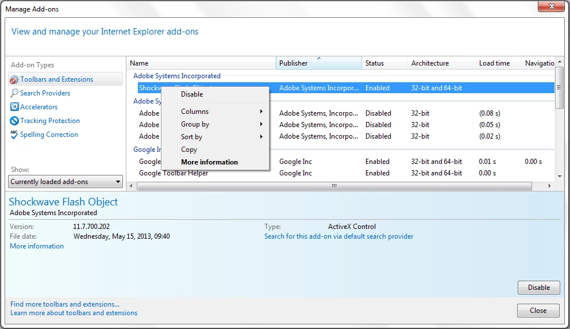Open Find more toolbars and extensions link
This screenshot has height=329, width=570.
pyautogui.click(x=65, y=304)
